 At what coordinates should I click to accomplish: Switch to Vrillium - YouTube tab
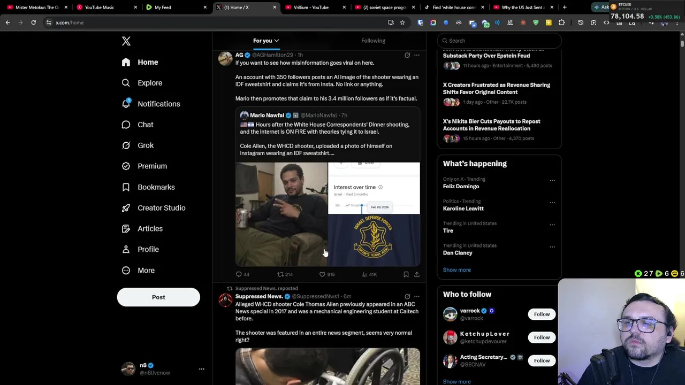[x=314, y=7]
